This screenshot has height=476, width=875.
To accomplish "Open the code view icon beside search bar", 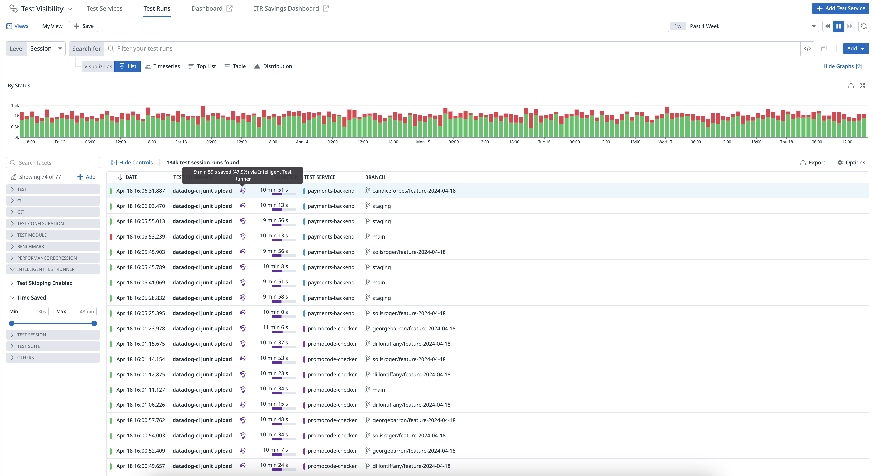I will pyautogui.click(x=808, y=49).
